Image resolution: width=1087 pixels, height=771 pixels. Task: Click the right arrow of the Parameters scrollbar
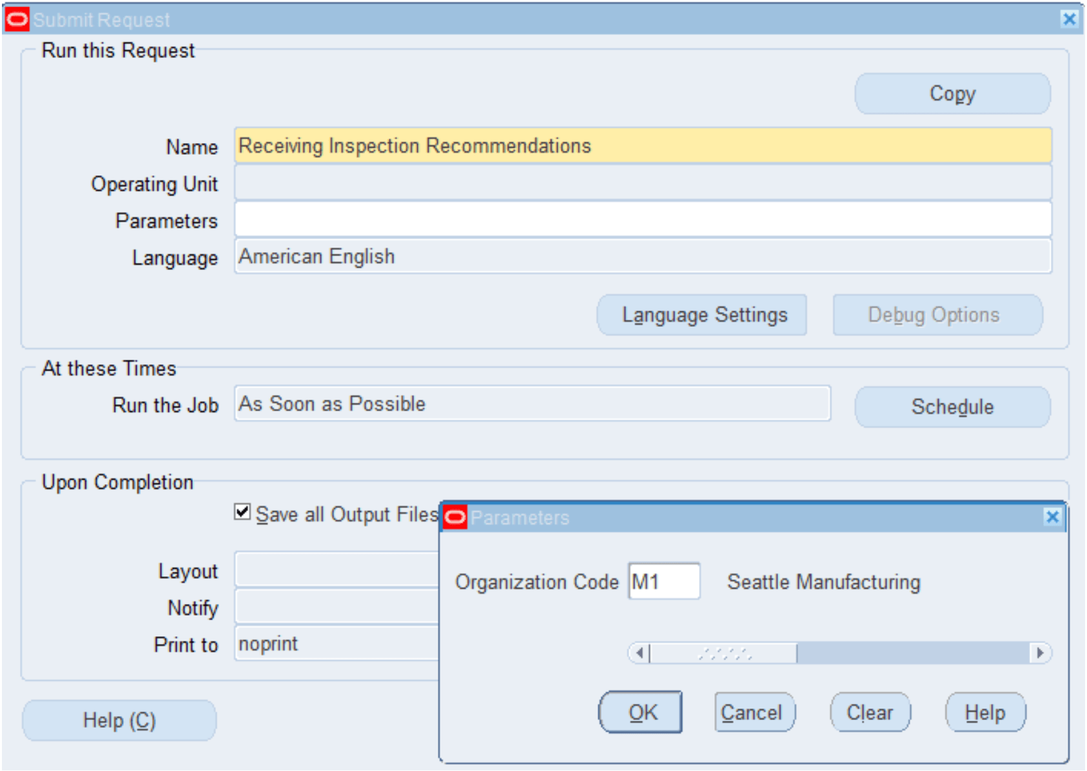(x=1039, y=652)
